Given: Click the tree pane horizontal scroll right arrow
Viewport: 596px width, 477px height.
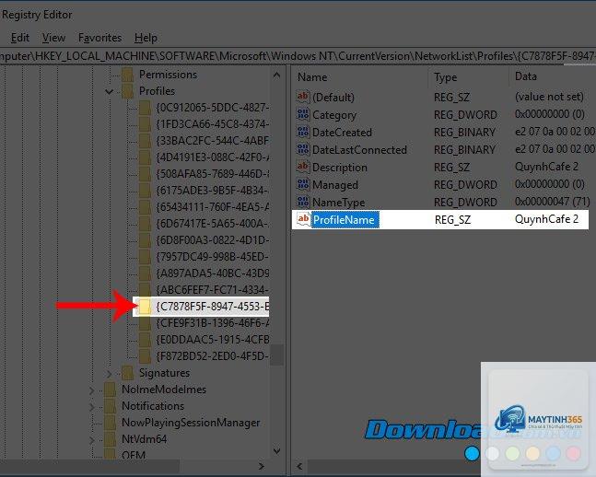Looking at the screenshot, I should [x=261, y=466].
